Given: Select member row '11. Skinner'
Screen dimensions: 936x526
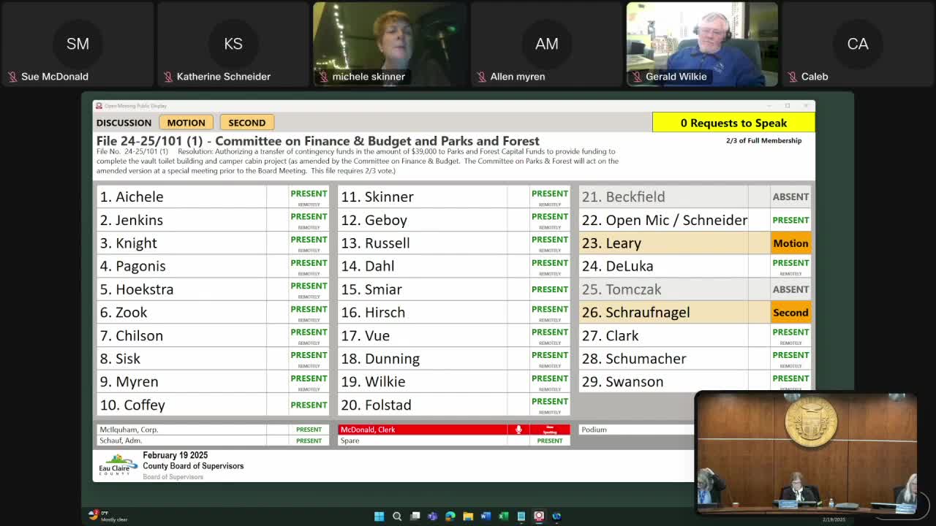Looking at the screenshot, I should point(454,197).
